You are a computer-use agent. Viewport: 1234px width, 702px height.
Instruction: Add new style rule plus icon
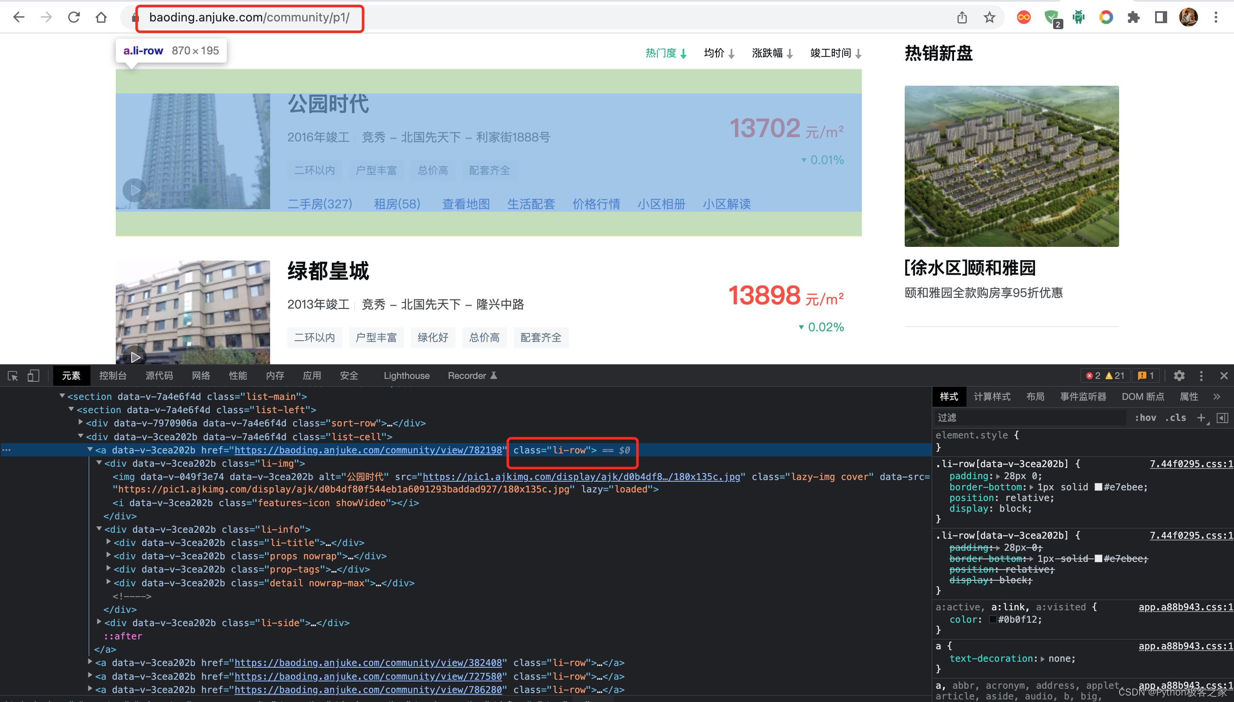pyautogui.click(x=1202, y=418)
